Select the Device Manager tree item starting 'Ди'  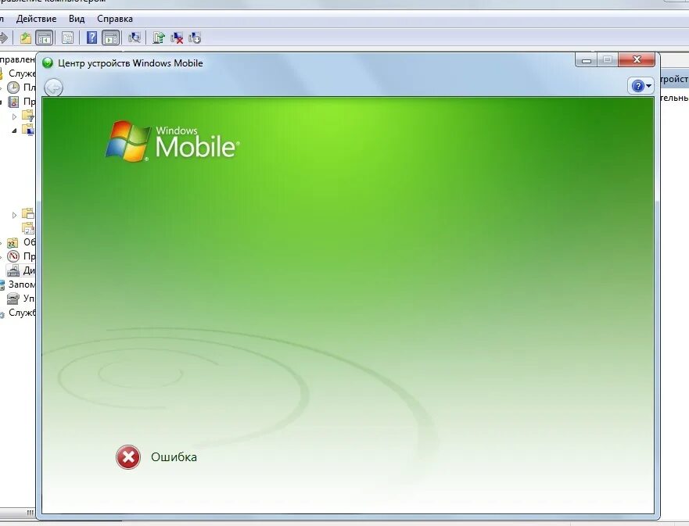pyautogui.click(x=20, y=270)
